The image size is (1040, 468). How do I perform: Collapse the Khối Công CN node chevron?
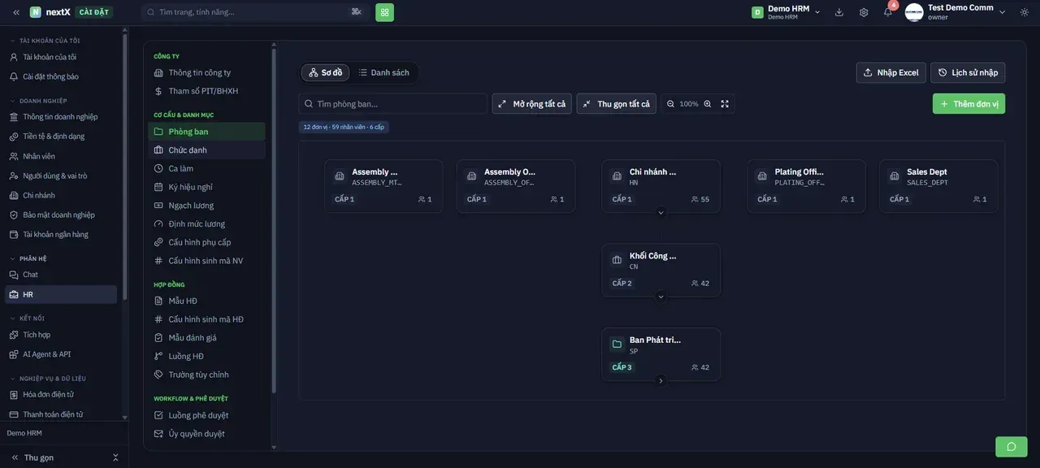coord(661,297)
